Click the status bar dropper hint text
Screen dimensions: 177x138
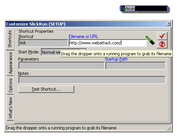click(61, 128)
